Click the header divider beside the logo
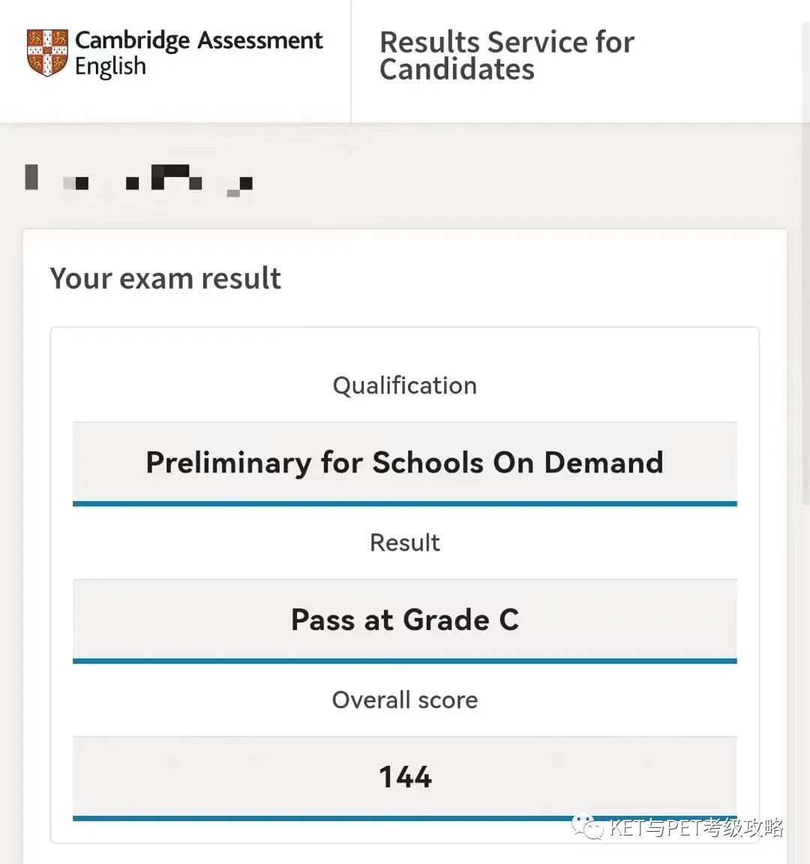 pos(351,61)
